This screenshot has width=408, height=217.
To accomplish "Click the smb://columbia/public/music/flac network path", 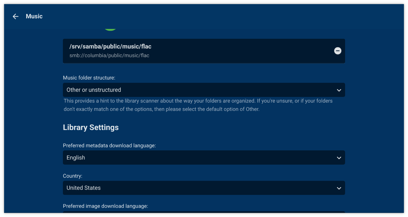I will 109,55.
